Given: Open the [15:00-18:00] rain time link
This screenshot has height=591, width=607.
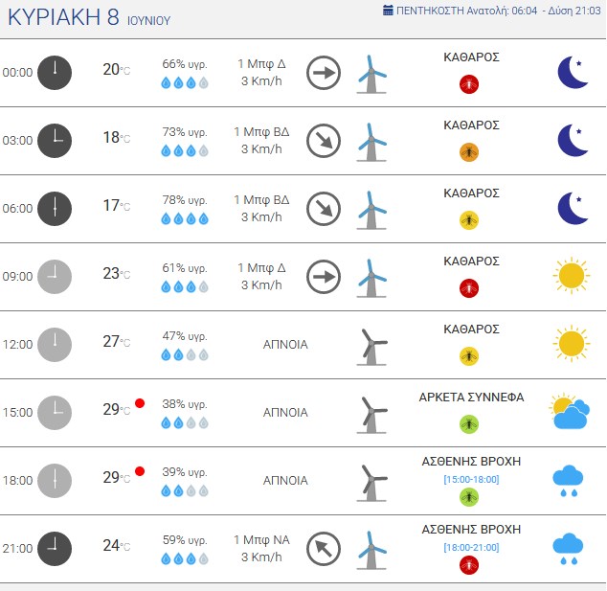Looking at the screenshot, I should pyautogui.click(x=471, y=480).
